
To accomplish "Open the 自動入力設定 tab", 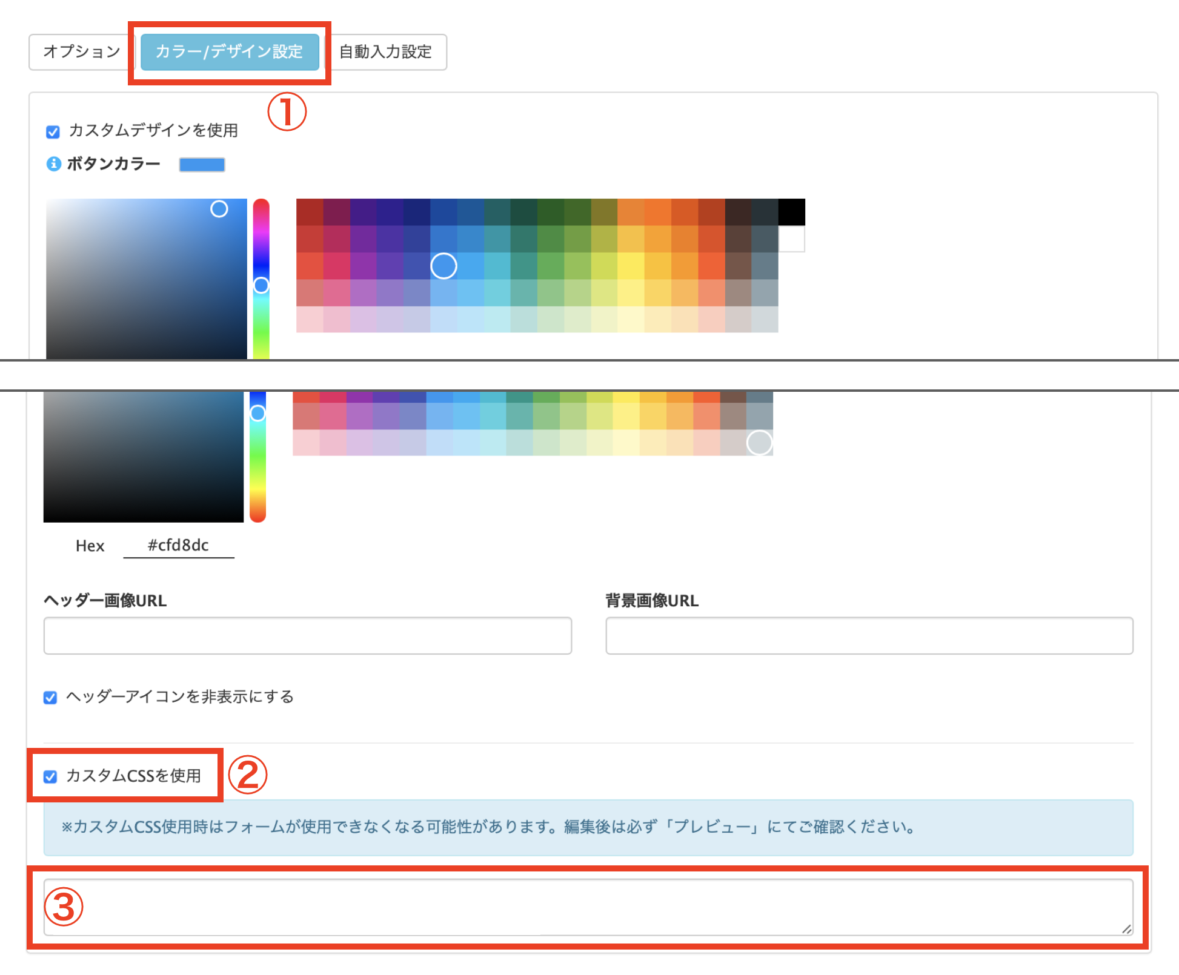I will point(385,52).
